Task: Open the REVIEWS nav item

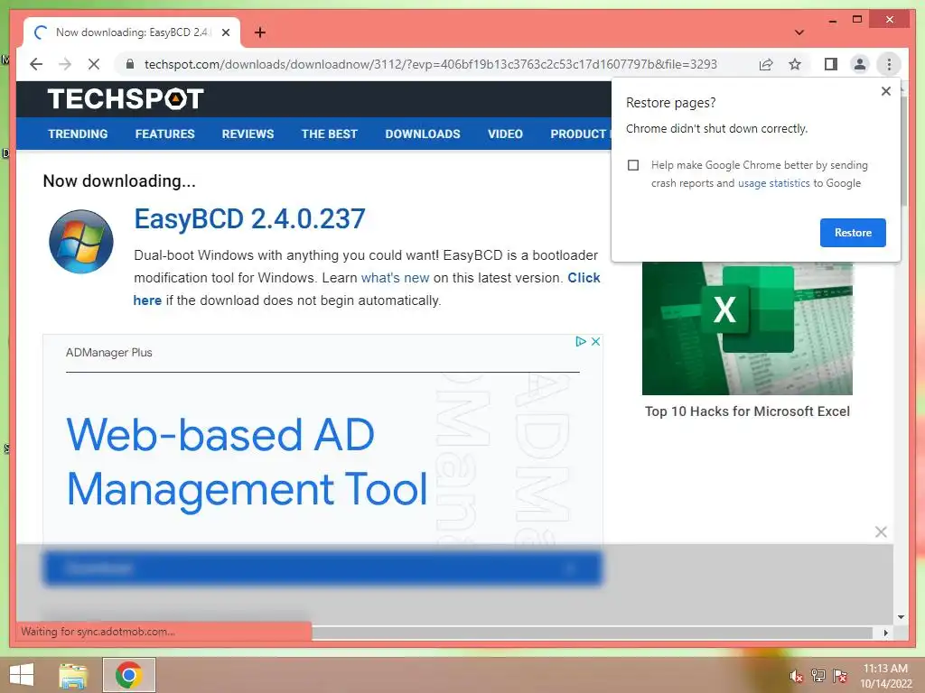Action: click(248, 134)
